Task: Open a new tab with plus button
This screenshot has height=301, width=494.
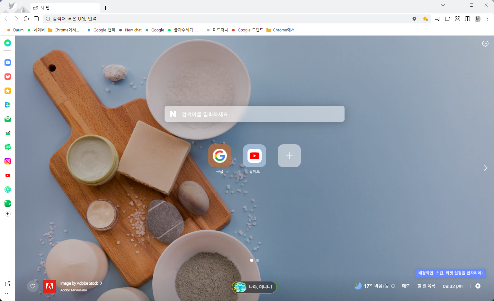Action: 105,8
